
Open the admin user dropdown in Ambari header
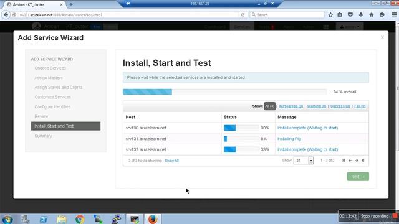pyautogui.click(x=350, y=26)
